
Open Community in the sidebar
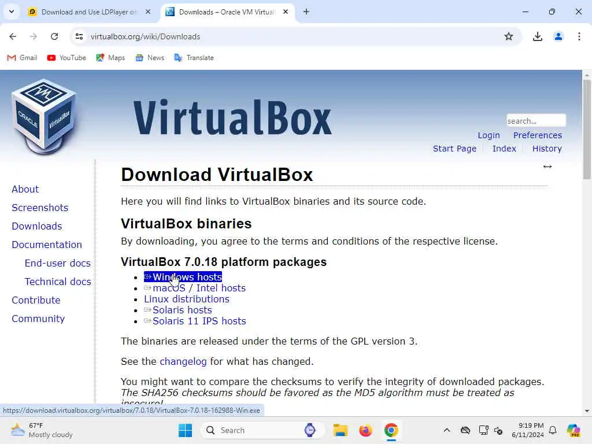click(38, 319)
